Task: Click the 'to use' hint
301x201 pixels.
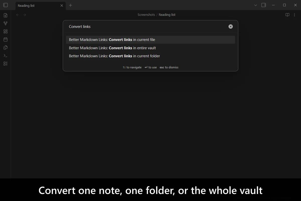Action: pos(151,67)
